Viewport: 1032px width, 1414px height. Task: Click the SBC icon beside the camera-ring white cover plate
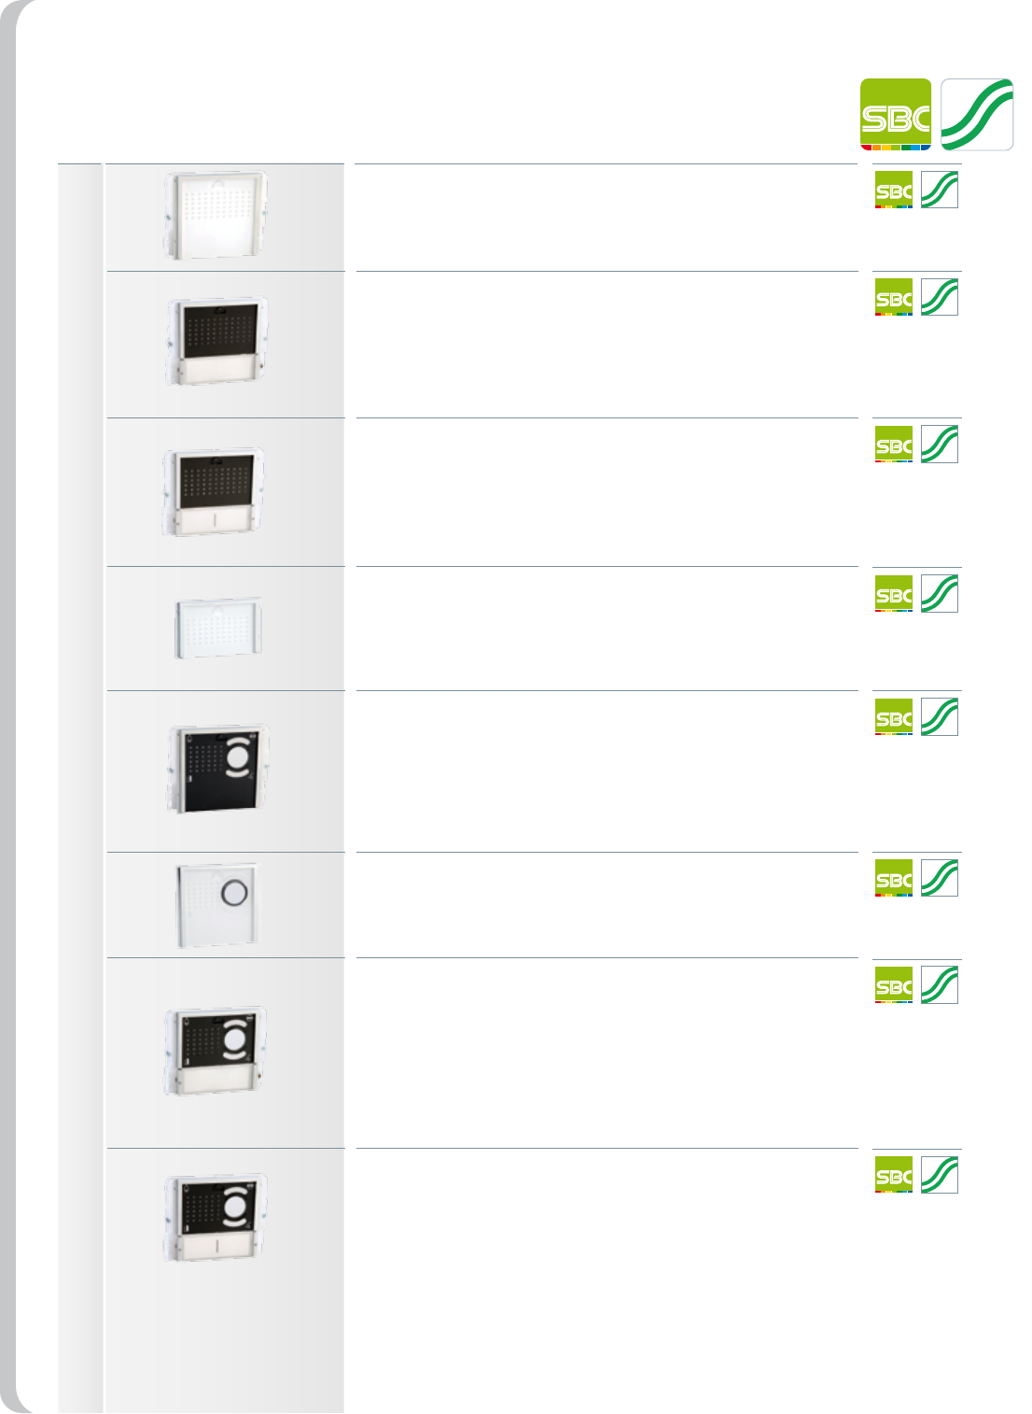click(894, 878)
